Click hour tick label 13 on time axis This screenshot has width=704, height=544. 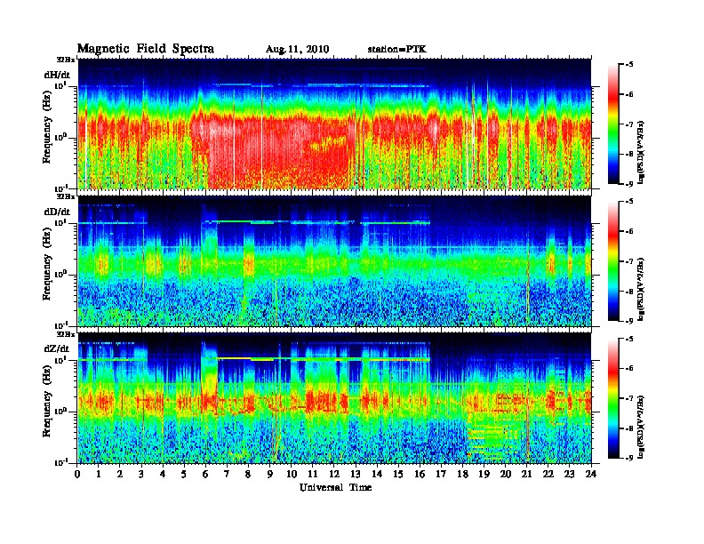[x=356, y=474]
